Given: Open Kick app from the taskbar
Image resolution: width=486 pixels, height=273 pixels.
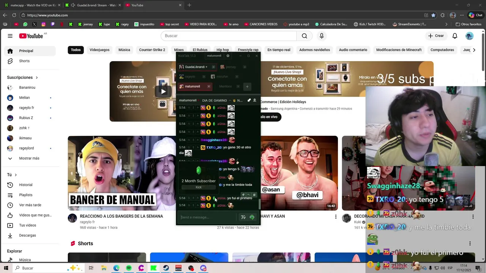Looking at the screenshot, I should 153,268.
